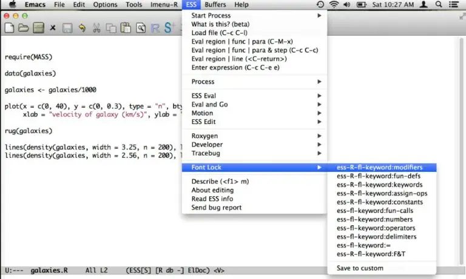Choose Eval region | func | para (C-M-x)
The image size is (466, 279).
point(254,42)
